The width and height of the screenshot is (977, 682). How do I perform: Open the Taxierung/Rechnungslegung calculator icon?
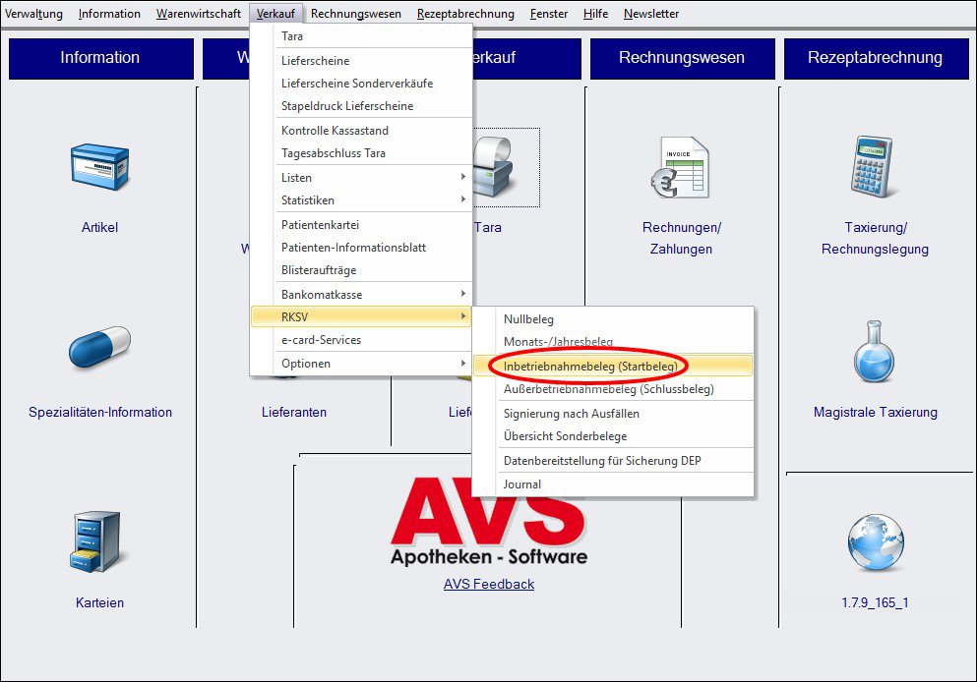point(875,167)
